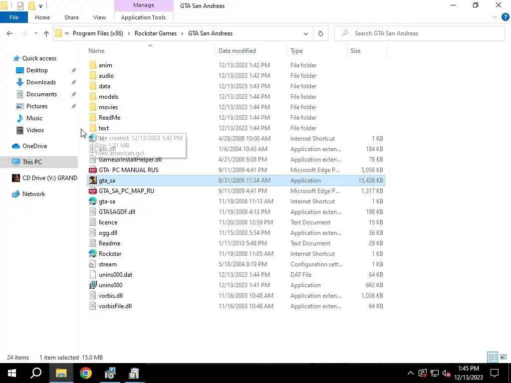
Task: Go to Desktop in Quick access
Action: pyautogui.click(x=37, y=70)
